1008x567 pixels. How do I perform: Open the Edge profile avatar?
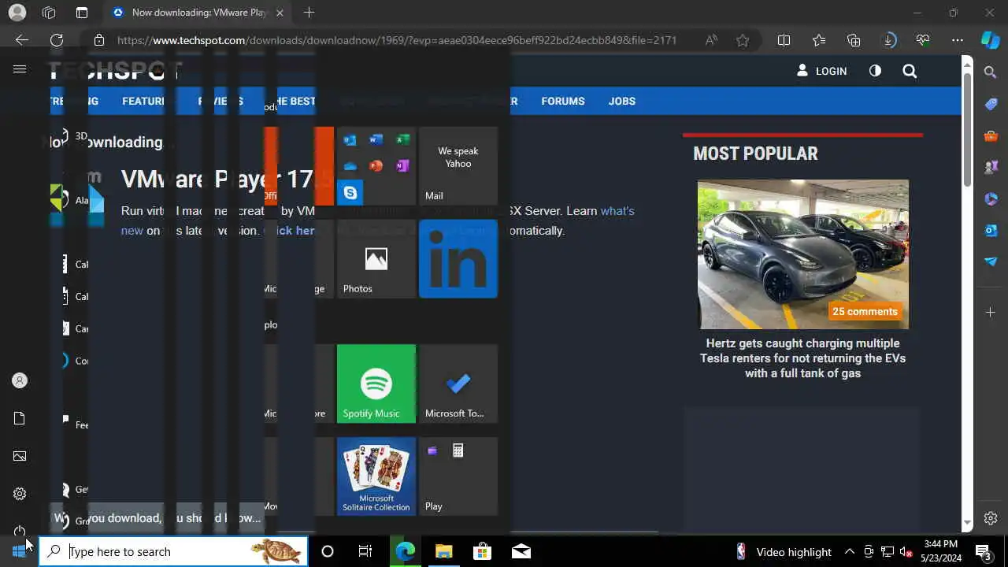point(17,13)
